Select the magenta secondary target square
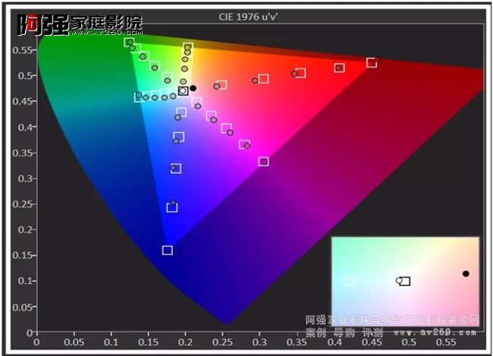This screenshot has width=493, height=356. [263, 162]
